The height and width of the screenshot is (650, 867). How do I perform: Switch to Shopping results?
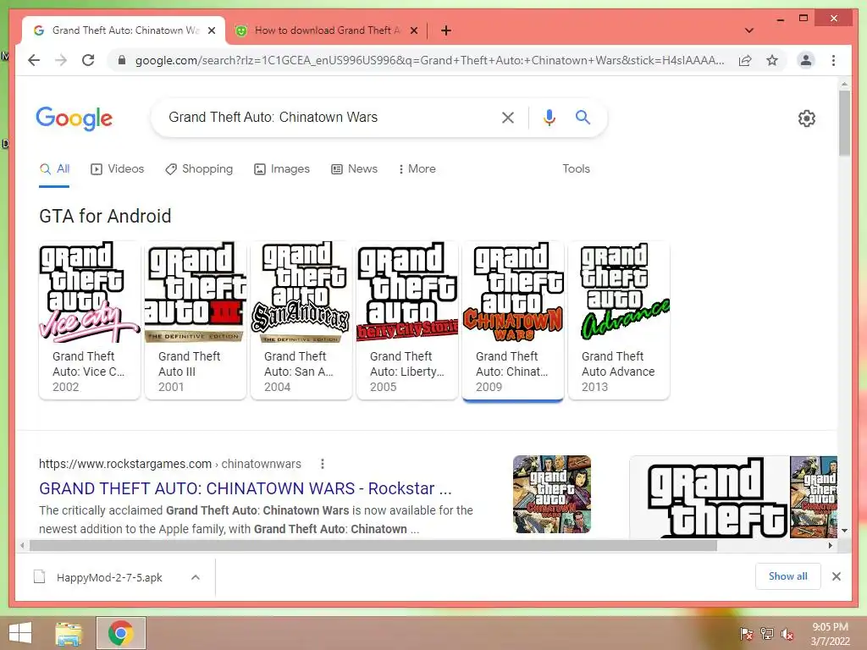tap(199, 169)
